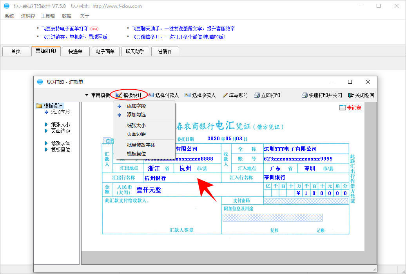
Task: Switch to the 首页 tab
Action: [16, 51]
